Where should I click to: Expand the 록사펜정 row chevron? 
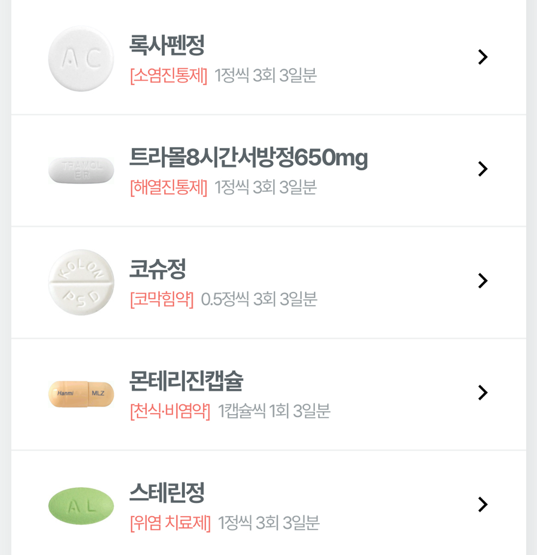pyautogui.click(x=482, y=57)
